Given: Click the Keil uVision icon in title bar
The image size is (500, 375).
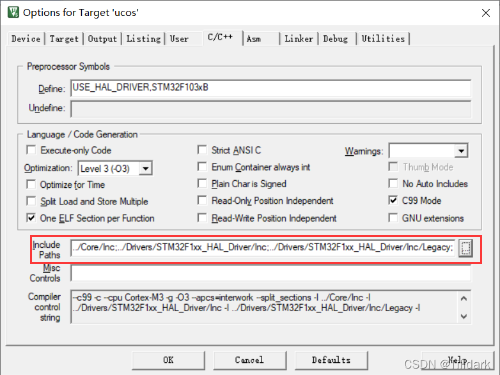Looking at the screenshot, I should tap(13, 12).
